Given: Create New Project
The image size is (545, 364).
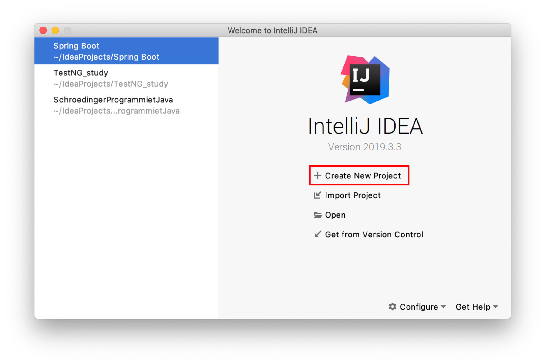Looking at the screenshot, I should (x=359, y=176).
